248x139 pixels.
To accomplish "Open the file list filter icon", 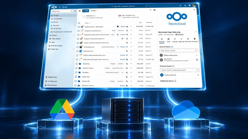I will coord(150,10).
